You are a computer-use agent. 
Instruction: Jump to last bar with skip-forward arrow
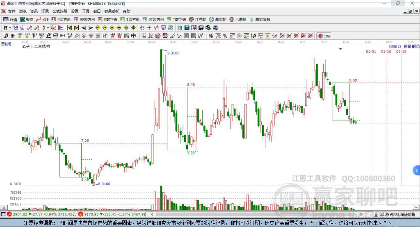coord(76,28)
